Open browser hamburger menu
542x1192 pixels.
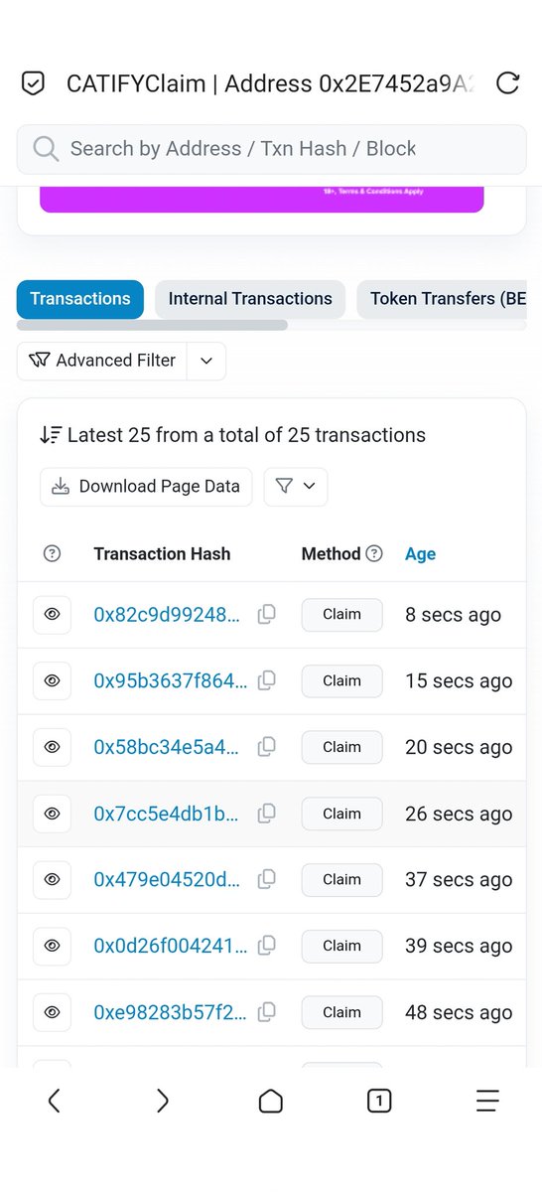[x=486, y=1101]
